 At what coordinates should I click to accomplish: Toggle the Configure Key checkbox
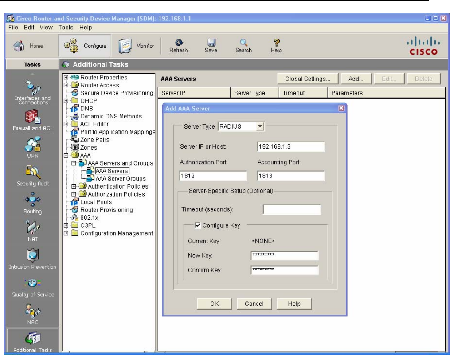click(x=197, y=225)
